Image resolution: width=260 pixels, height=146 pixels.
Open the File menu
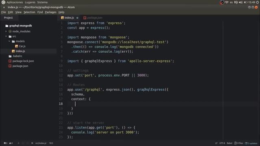[4, 12]
